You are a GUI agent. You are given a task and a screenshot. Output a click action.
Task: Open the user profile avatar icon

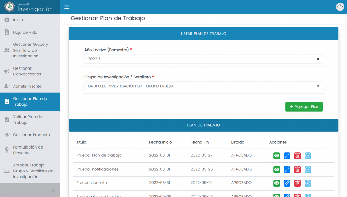coord(340,7)
